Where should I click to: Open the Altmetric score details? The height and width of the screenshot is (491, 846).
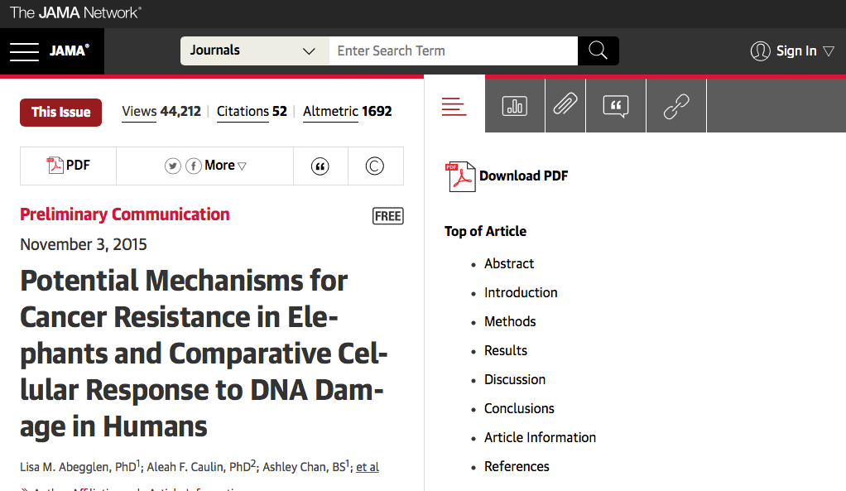(347, 112)
